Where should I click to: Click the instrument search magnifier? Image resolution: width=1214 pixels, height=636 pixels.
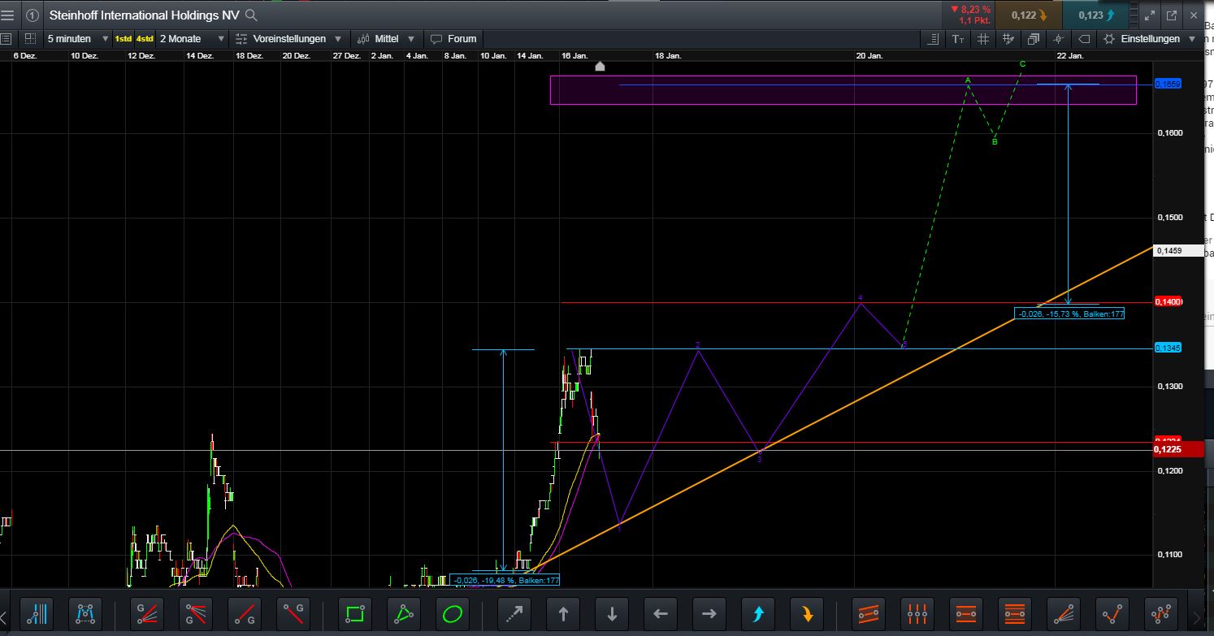coord(250,14)
